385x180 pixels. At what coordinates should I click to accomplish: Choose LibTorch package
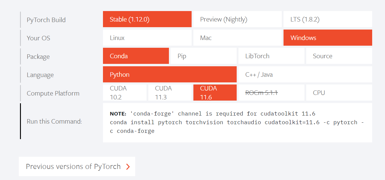[271, 56]
